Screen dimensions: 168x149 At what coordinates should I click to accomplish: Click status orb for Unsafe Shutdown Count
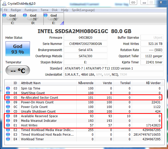pos(8,111)
